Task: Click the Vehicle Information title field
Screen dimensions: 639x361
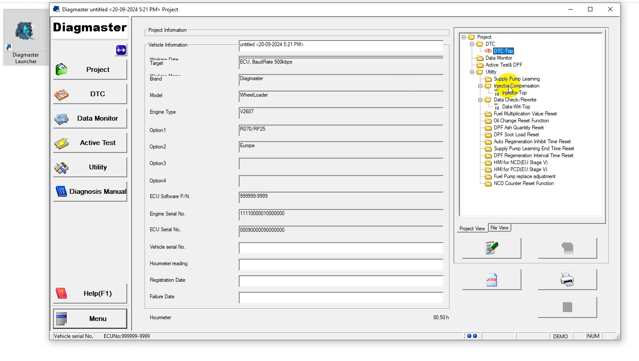Action: coord(341,46)
